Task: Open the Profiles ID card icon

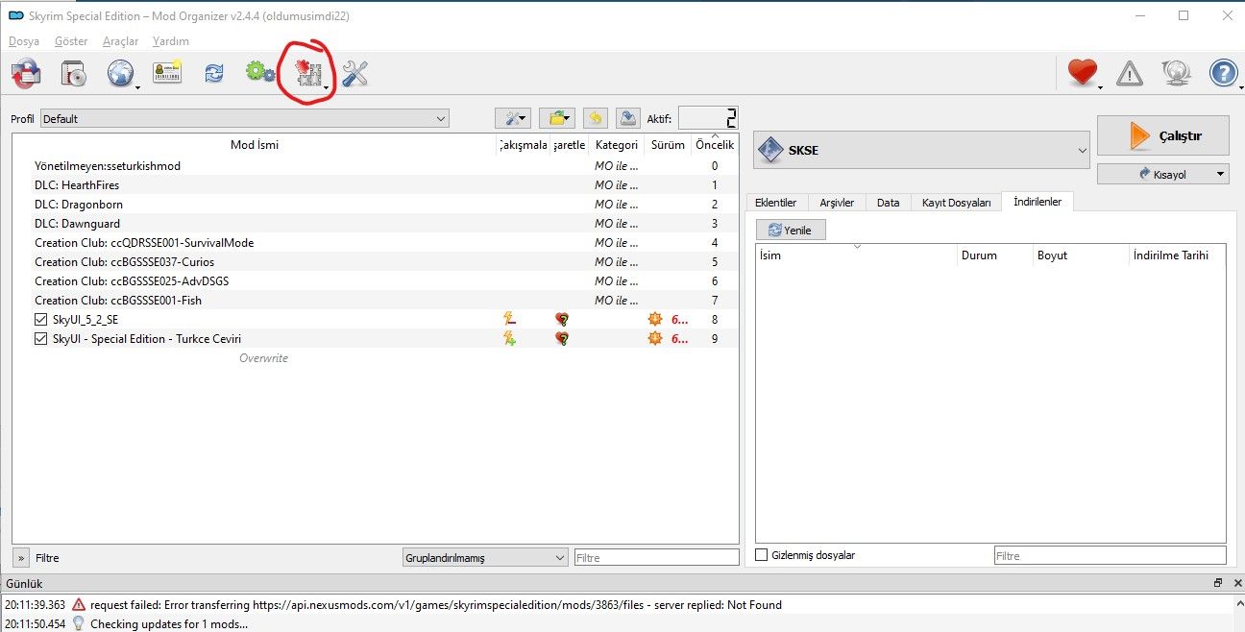Action: [167, 73]
